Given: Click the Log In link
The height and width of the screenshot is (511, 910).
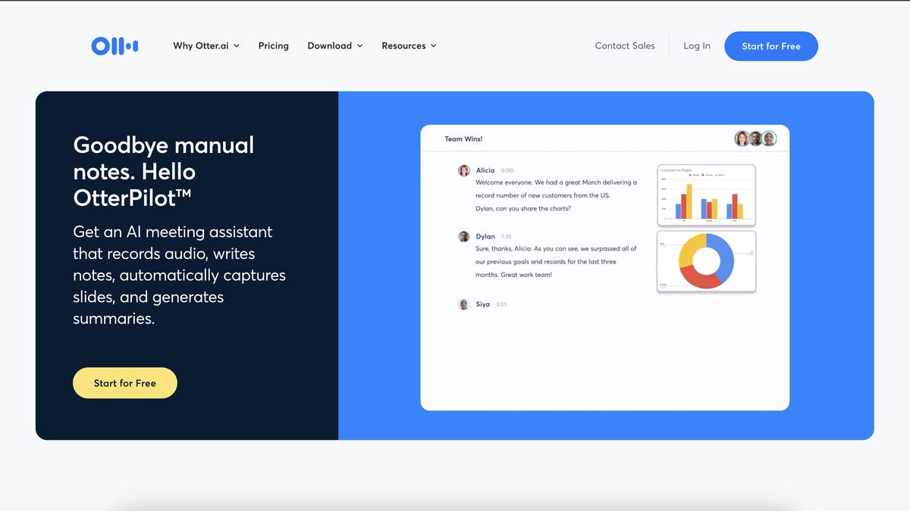Looking at the screenshot, I should [697, 46].
